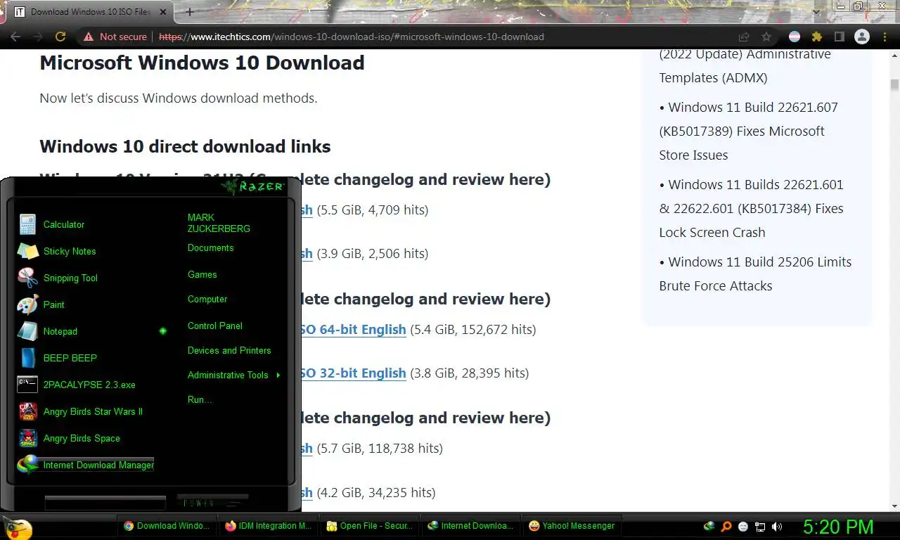Go back in the browser

(x=15, y=37)
